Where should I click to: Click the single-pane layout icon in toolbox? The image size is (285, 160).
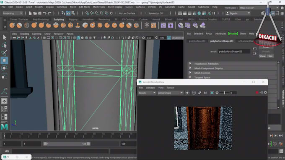4,101
